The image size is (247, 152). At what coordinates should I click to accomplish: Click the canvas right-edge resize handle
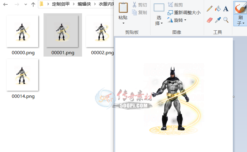pos(233,97)
